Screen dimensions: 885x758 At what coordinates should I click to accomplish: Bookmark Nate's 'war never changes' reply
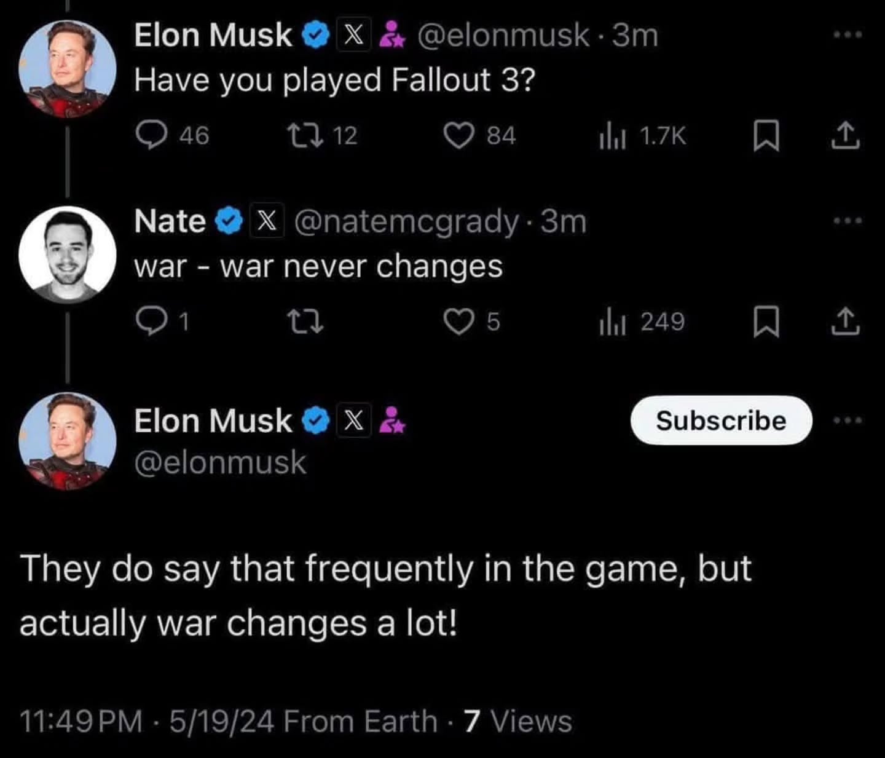pos(766,322)
